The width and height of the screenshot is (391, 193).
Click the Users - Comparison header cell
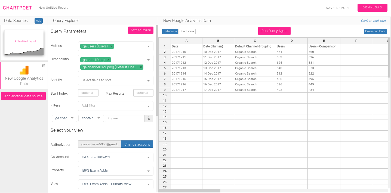324,46
